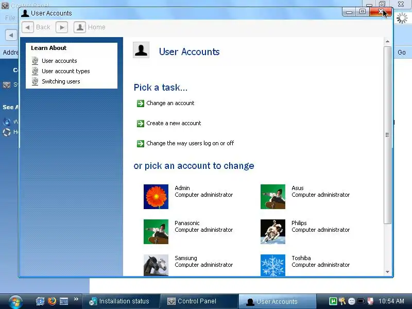The width and height of the screenshot is (412, 309).
Task: Select 'Change the way users log on or off'
Action: (190, 143)
